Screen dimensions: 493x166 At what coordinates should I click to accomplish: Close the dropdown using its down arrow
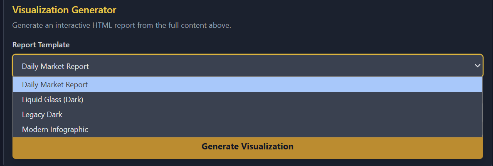click(477, 66)
